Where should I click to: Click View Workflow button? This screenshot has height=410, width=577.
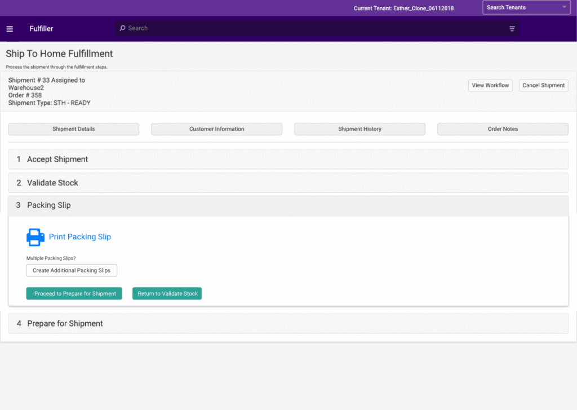point(490,85)
